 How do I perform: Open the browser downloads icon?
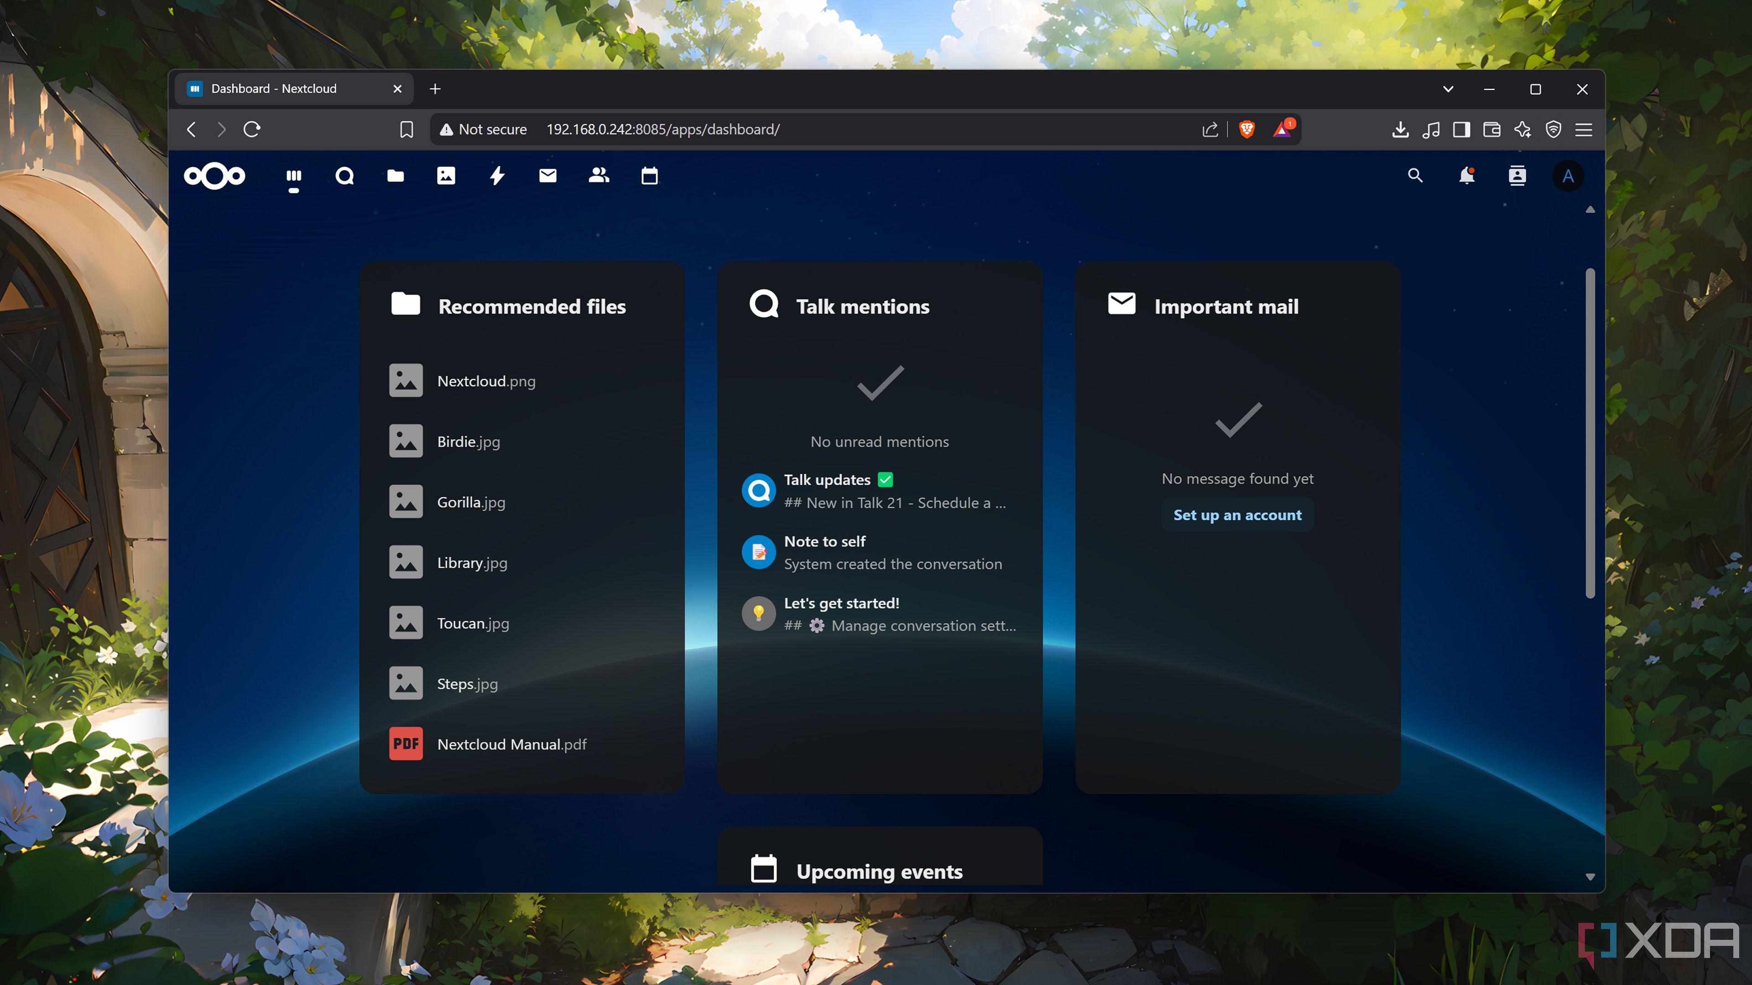[x=1400, y=129]
